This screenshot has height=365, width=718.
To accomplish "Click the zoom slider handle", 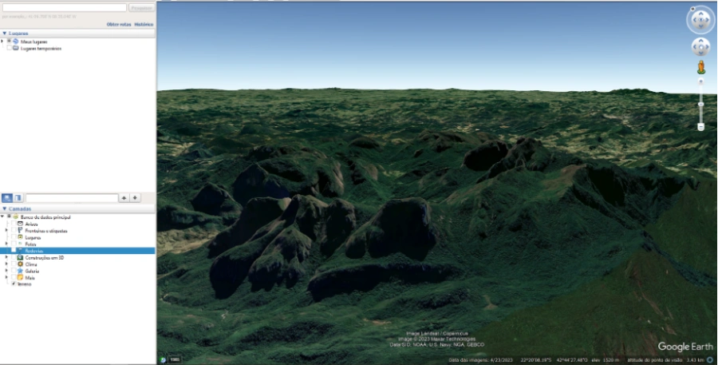I will [x=700, y=105].
